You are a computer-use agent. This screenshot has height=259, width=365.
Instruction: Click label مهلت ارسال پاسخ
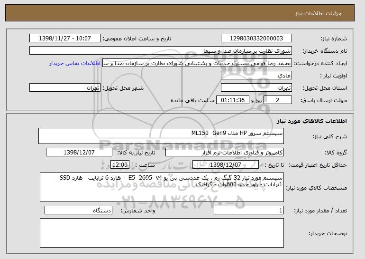[x=324, y=101]
